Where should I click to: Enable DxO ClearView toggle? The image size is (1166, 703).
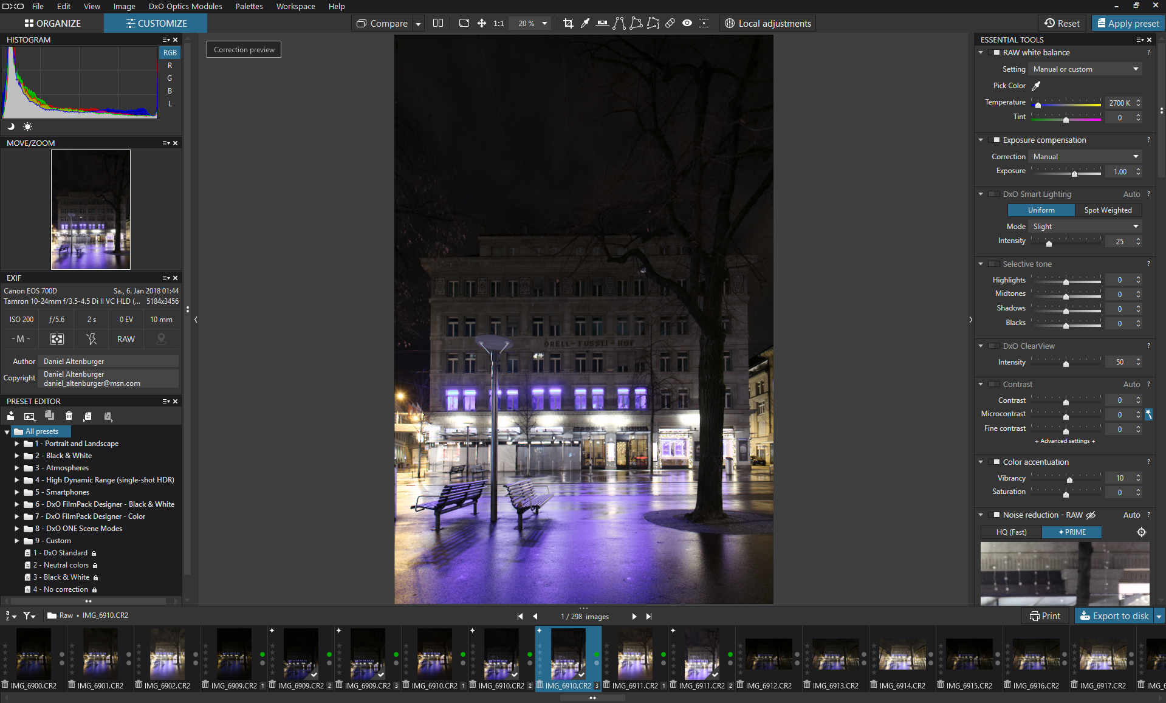point(994,346)
